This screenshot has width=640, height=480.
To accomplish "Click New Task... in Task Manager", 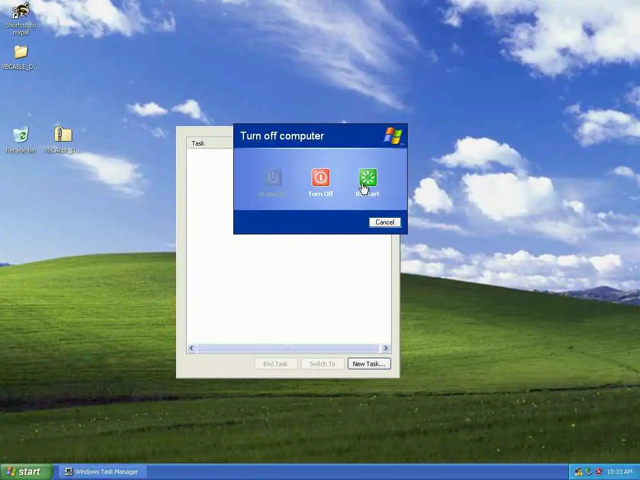I will pos(369,364).
